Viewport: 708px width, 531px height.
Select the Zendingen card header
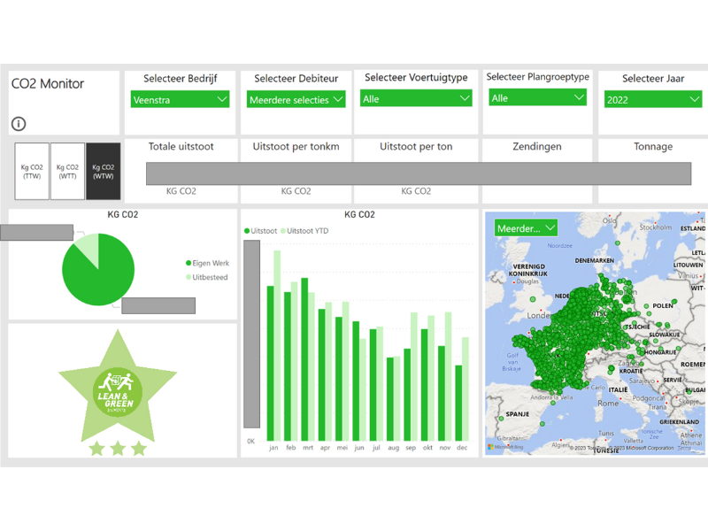(537, 147)
